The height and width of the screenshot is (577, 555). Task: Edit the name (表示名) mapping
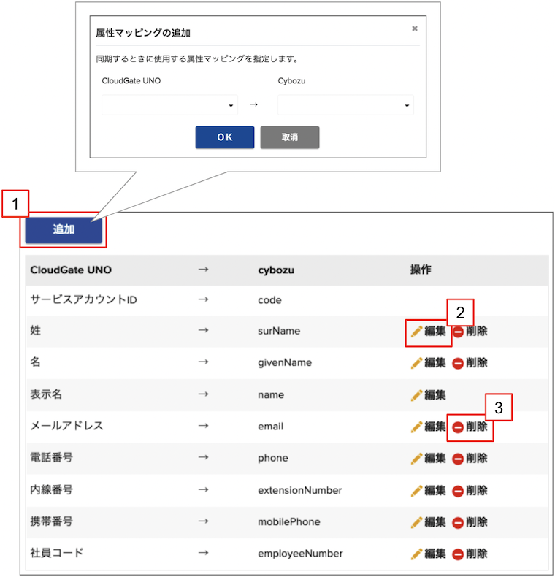click(x=429, y=395)
